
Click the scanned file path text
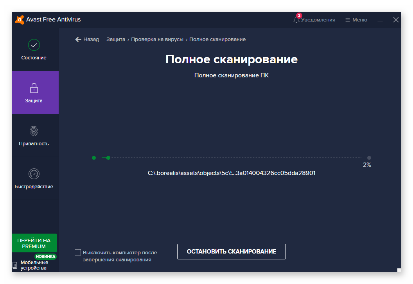pos(231,173)
